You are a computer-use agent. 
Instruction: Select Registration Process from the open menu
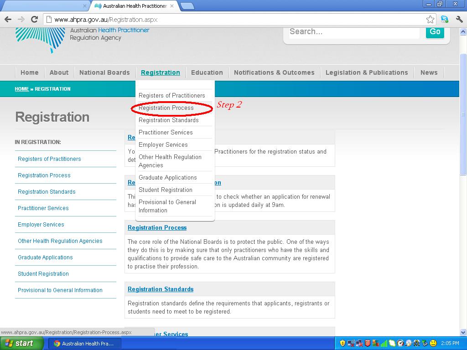[166, 108]
